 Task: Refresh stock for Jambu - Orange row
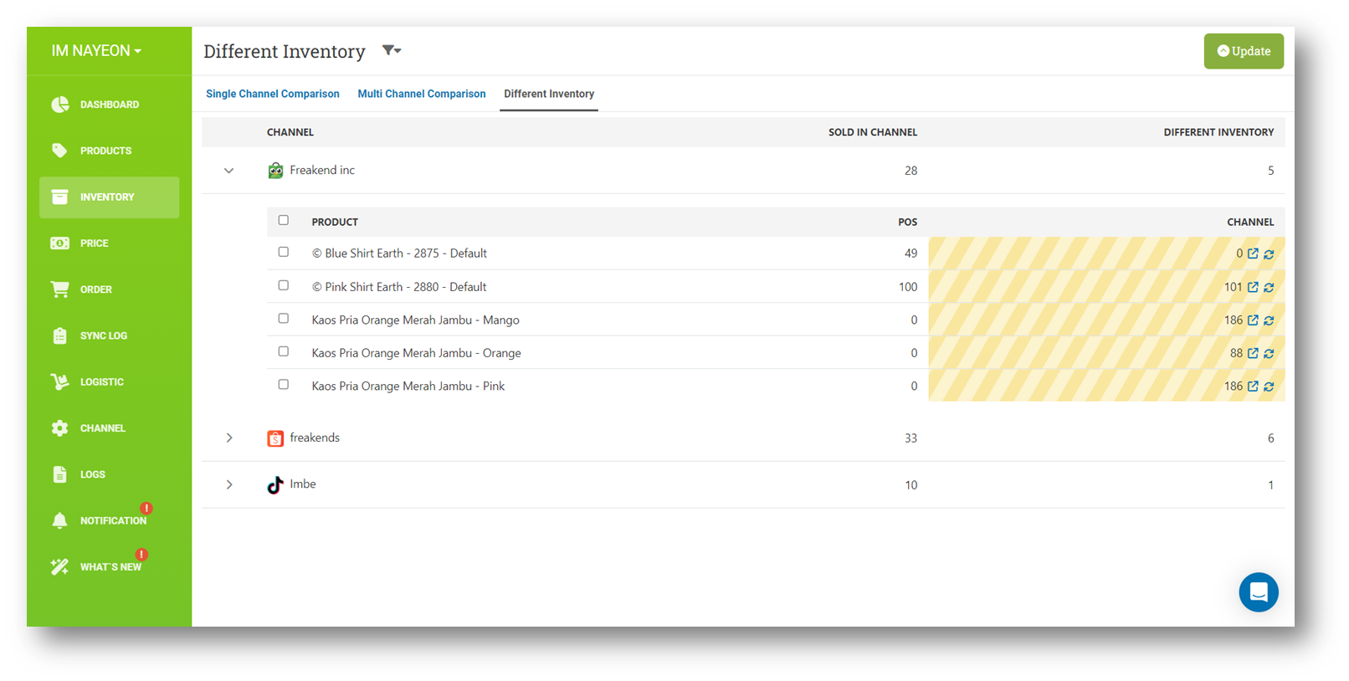tap(1269, 353)
